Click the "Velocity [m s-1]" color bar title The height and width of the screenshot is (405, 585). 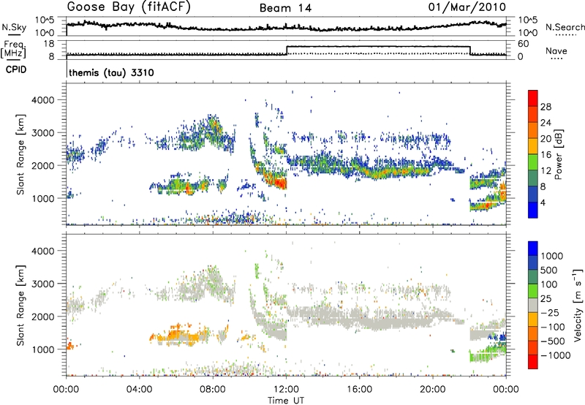pyautogui.click(x=578, y=305)
